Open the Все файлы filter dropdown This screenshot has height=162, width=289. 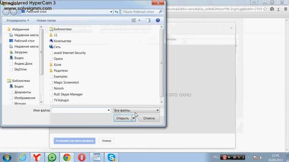136,110
